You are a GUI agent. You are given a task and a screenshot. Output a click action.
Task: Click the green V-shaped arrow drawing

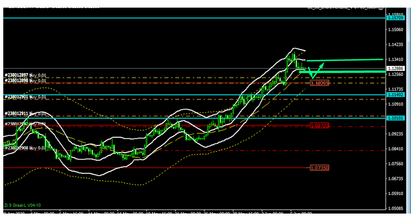pos(313,72)
